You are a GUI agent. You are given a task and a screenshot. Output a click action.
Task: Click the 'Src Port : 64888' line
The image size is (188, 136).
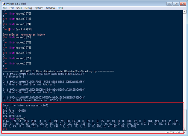(x=14, y=111)
